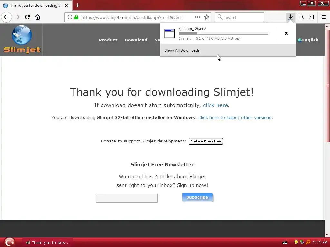
Task: Open the keyboard icon in system tray
Action: 285,242
